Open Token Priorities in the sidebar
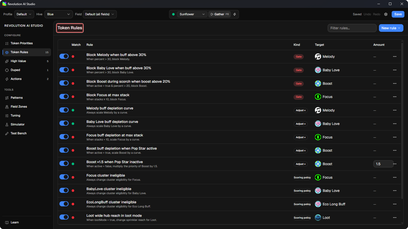 [27, 43]
